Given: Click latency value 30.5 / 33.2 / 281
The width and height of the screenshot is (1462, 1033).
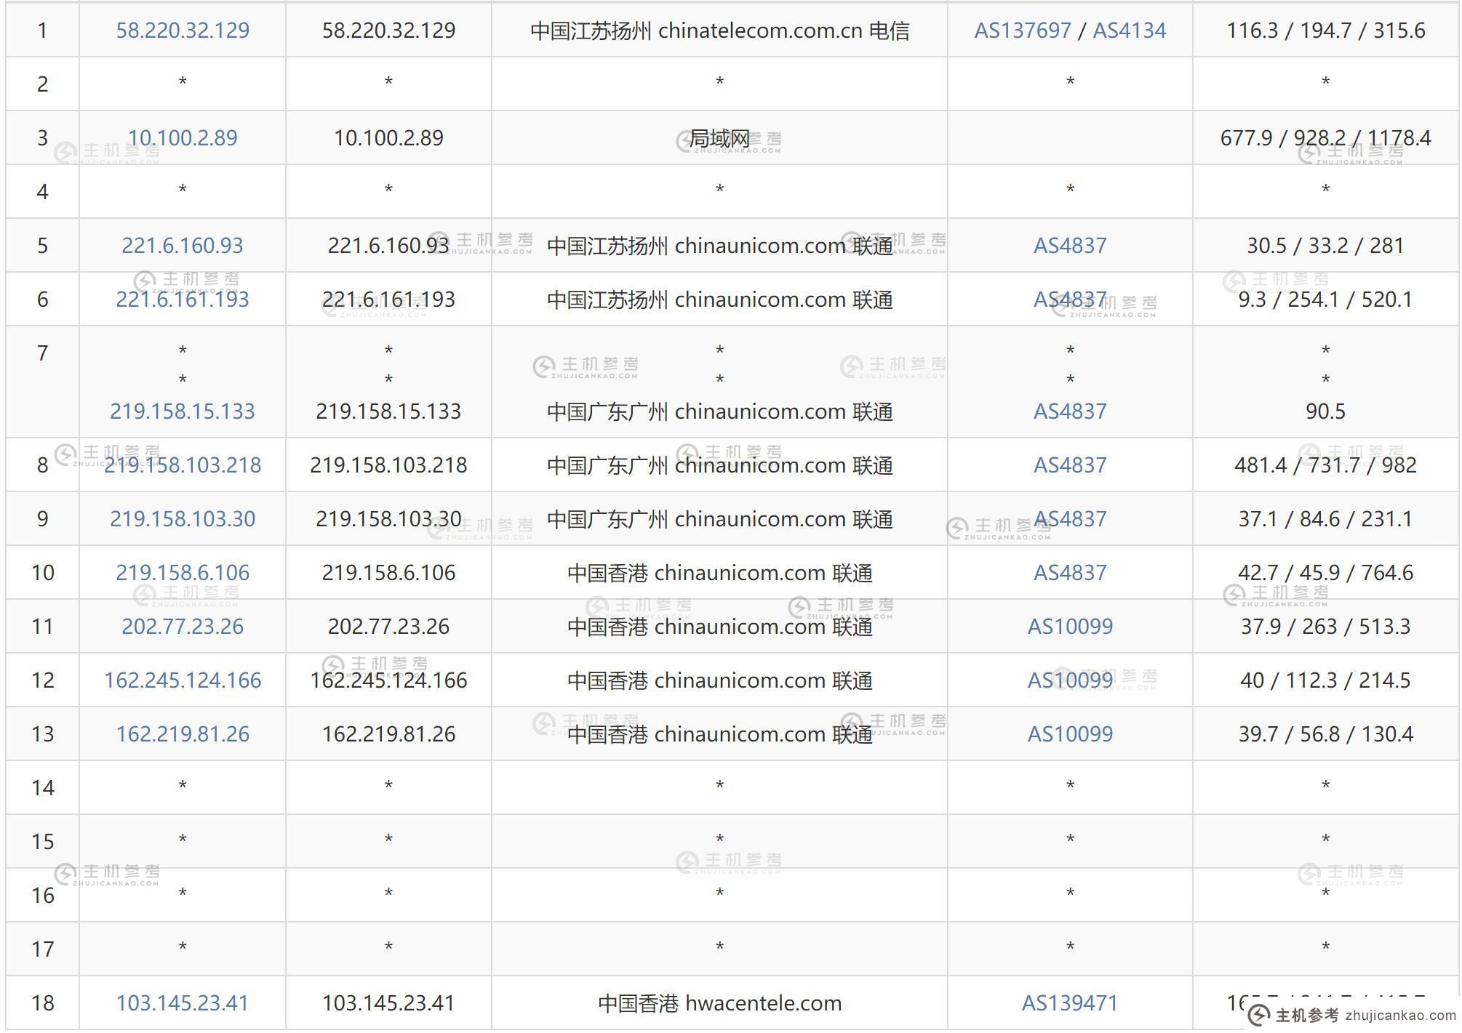Looking at the screenshot, I should click(x=1325, y=246).
